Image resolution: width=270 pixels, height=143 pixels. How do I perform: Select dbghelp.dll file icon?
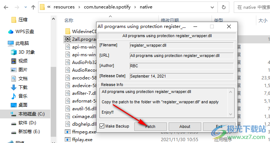click(68, 124)
